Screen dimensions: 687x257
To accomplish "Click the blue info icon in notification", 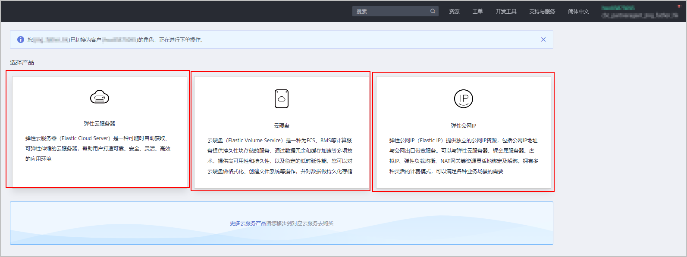I will click(x=21, y=40).
